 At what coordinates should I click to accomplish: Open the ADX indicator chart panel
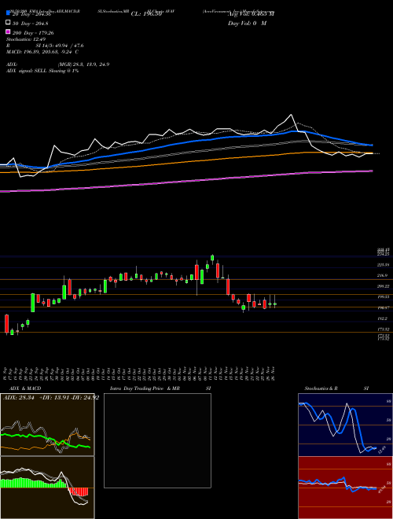tap(47, 425)
